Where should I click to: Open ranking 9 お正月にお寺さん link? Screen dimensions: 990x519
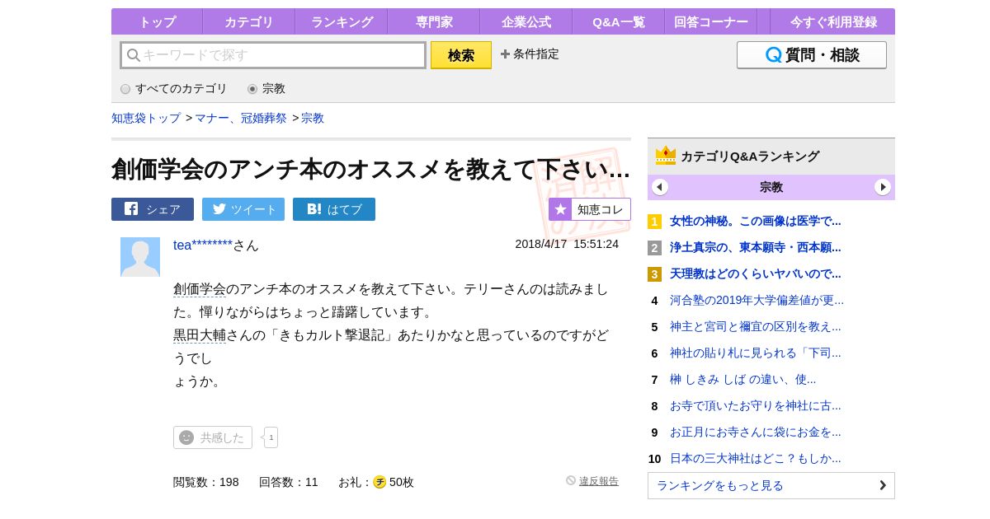[x=755, y=432]
